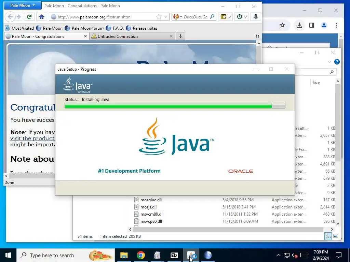350x262 pixels.
Task: Open a new tab with plus button
Action: tap(180, 36)
